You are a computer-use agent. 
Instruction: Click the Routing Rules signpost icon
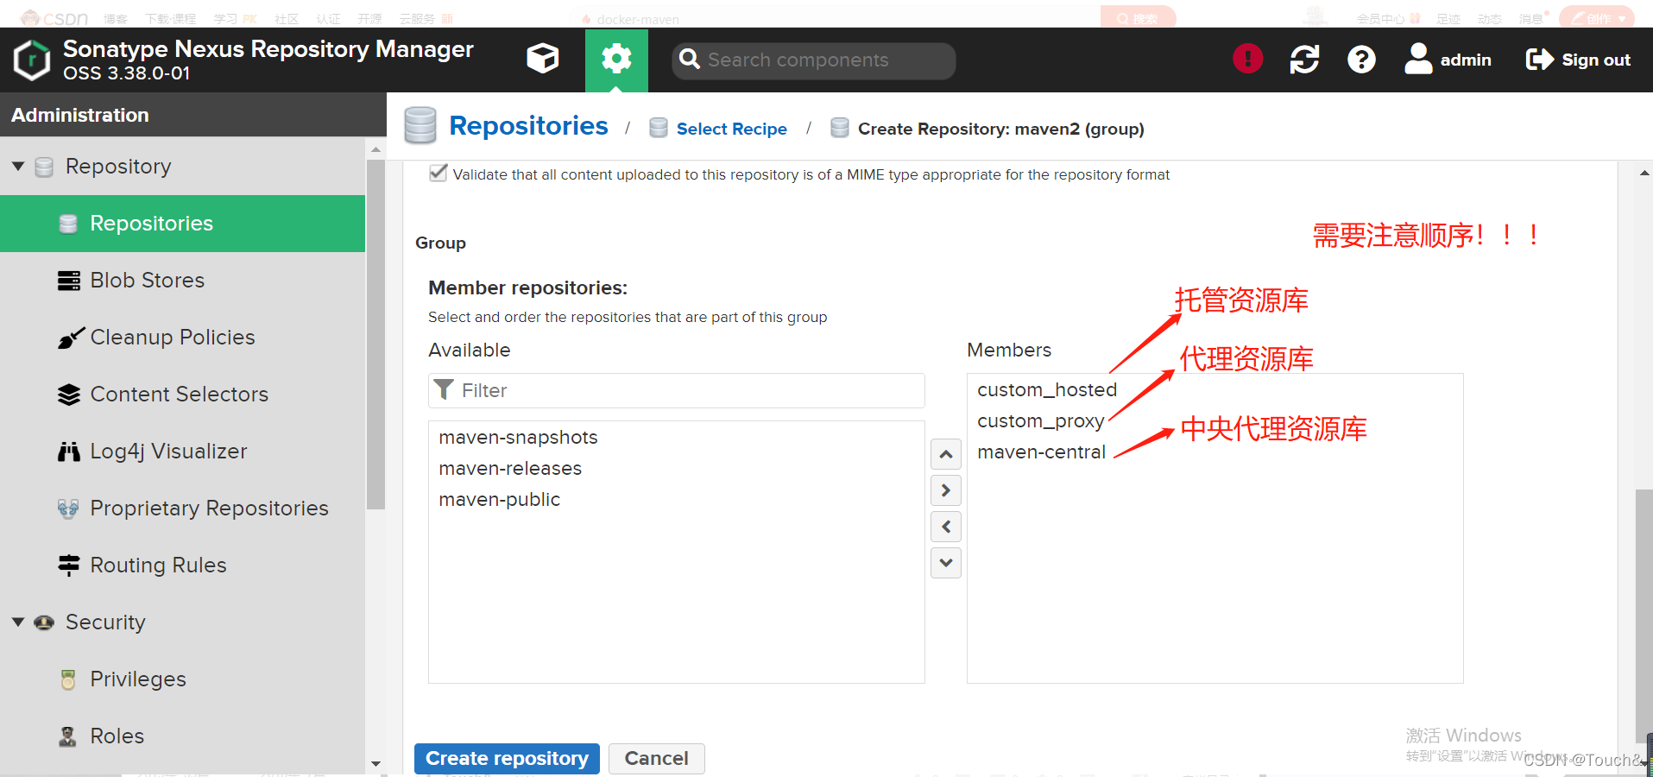coord(69,565)
